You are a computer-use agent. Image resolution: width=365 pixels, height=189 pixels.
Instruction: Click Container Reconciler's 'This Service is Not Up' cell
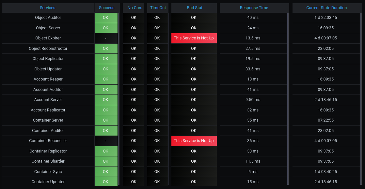pos(194,141)
